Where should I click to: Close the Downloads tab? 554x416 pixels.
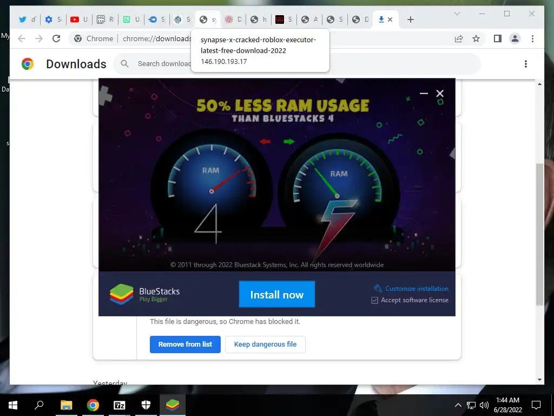(x=390, y=19)
